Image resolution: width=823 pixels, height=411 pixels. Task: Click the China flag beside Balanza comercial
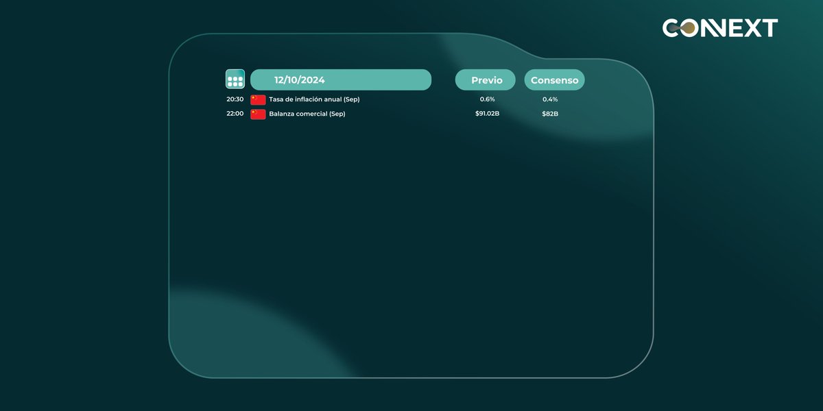pyautogui.click(x=258, y=114)
